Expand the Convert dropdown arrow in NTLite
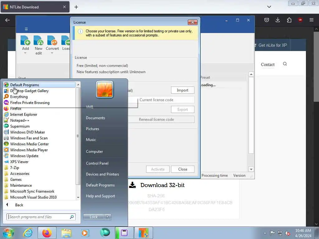319x239 pixels. point(52,53)
